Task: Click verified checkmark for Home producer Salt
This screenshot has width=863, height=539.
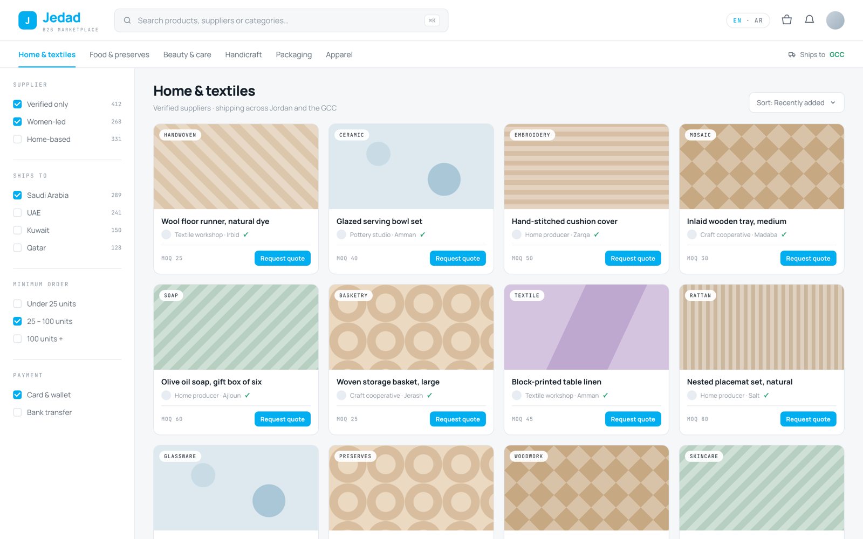Action: click(766, 395)
